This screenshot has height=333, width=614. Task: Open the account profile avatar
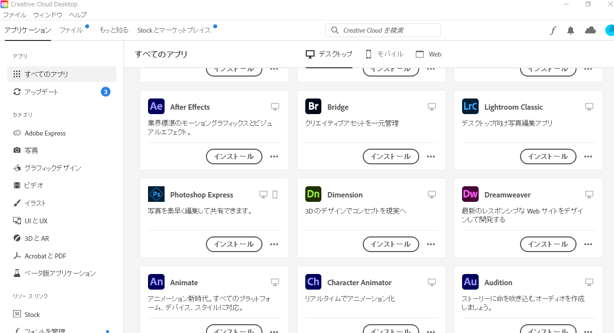(609, 30)
